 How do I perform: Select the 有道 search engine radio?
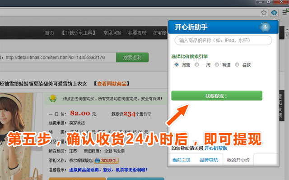click(x=217, y=65)
